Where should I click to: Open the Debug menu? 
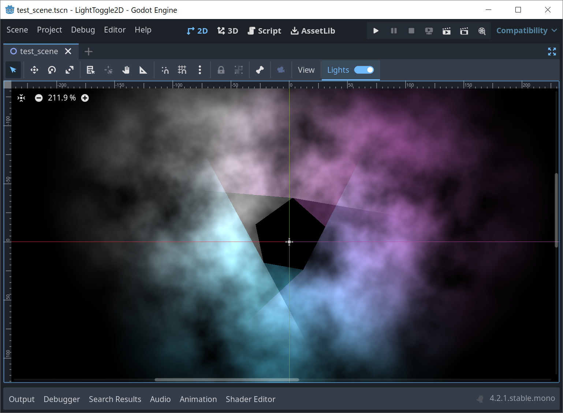point(83,30)
